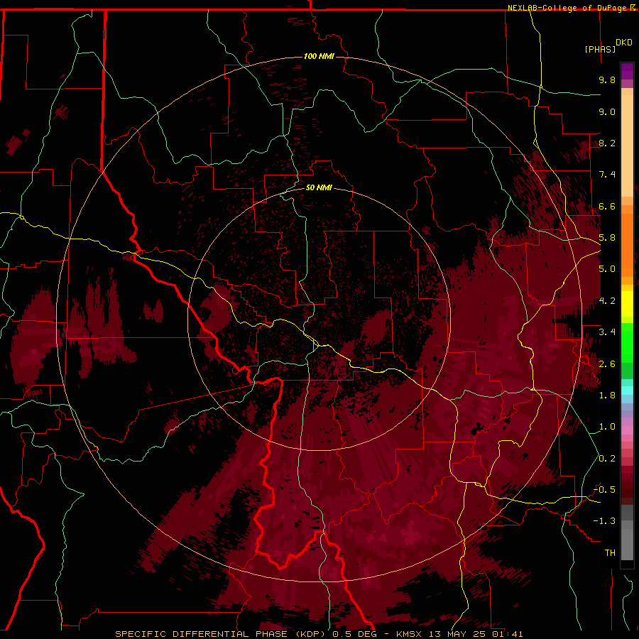Click the 1.0 value on the legend

pyautogui.click(x=607, y=427)
